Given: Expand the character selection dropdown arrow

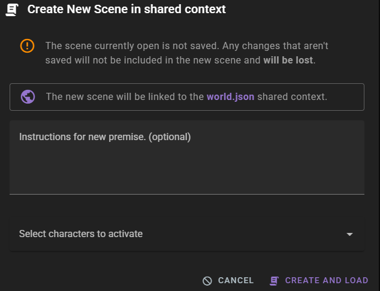Looking at the screenshot, I should 350,234.
